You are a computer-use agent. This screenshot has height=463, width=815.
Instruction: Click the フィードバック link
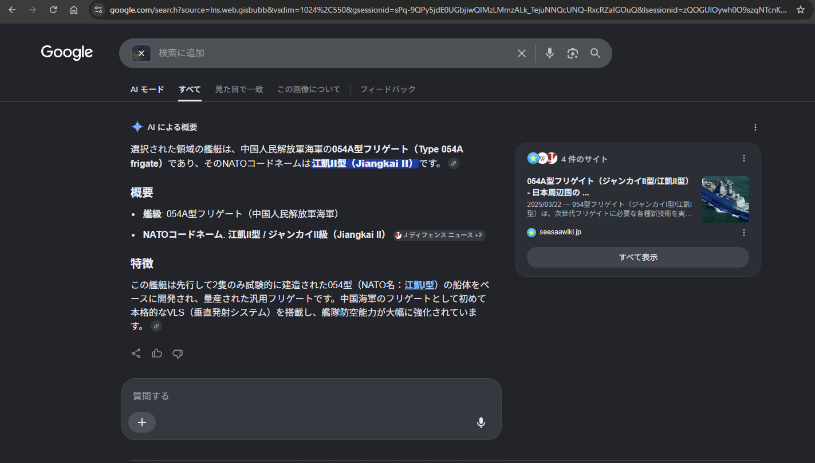click(388, 89)
